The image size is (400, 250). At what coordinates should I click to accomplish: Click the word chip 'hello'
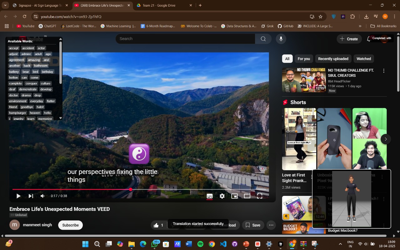[47, 113]
